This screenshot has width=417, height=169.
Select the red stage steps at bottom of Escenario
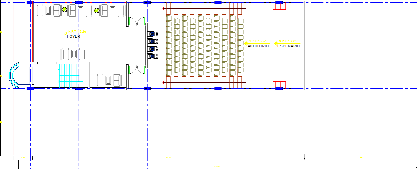coord(279,85)
